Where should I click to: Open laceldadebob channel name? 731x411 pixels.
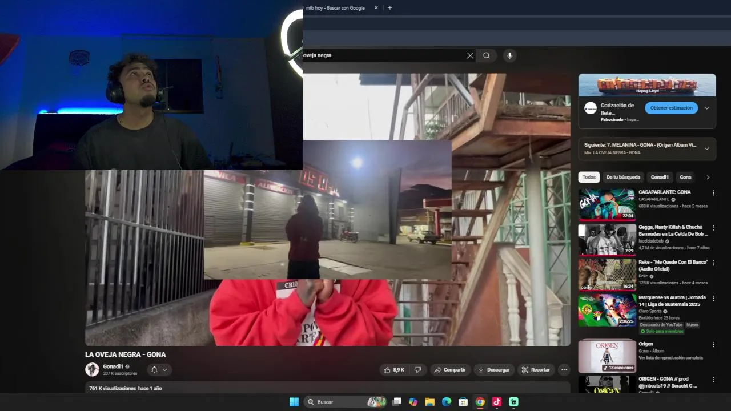pos(651,241)
